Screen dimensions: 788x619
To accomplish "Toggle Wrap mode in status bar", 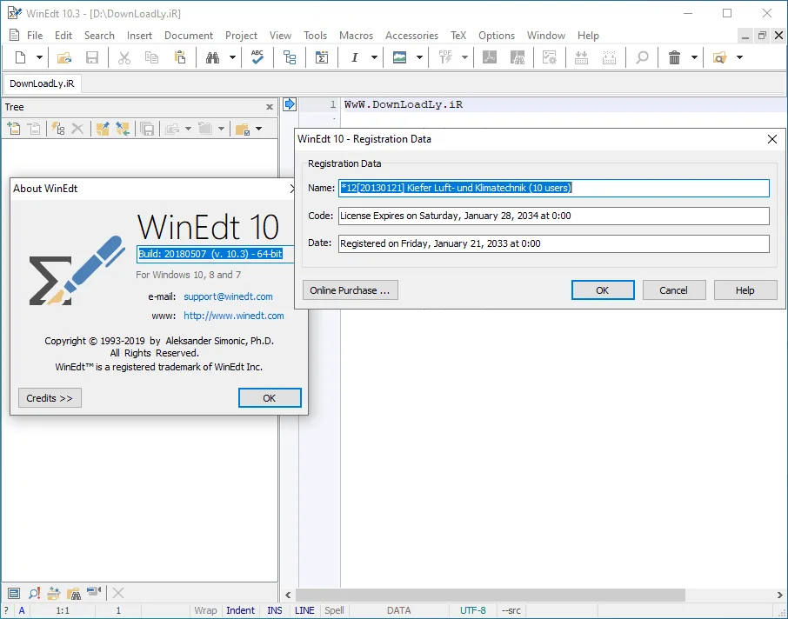I will [x=205, y=610].
